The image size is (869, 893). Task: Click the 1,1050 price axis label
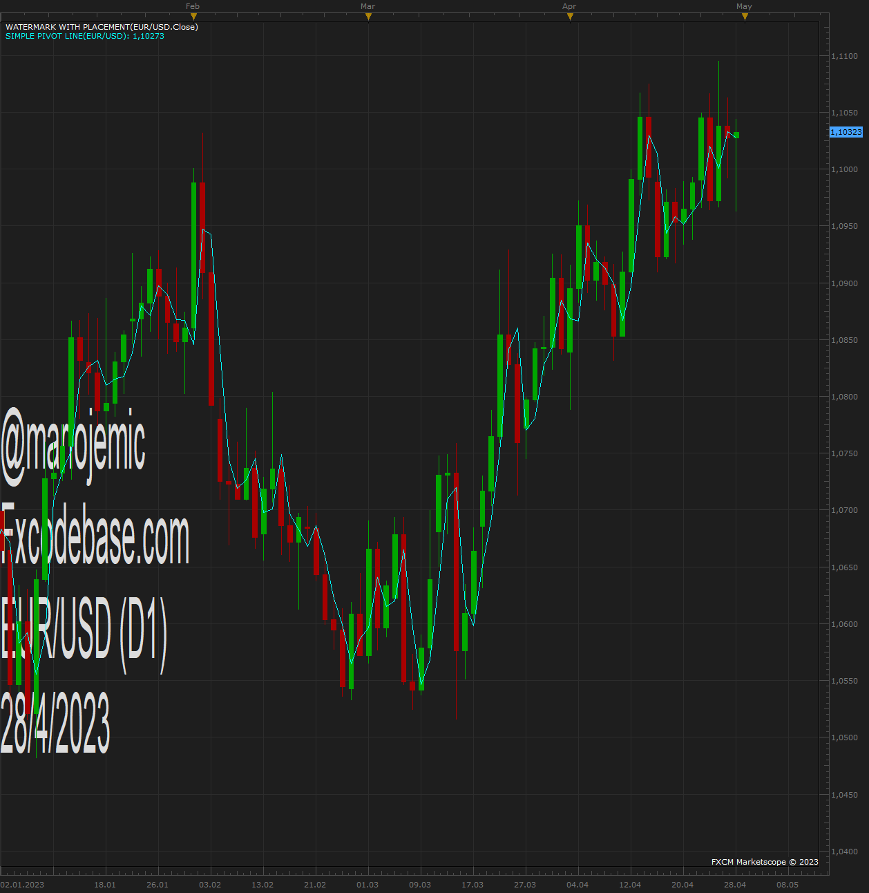(x=844, y=113)
